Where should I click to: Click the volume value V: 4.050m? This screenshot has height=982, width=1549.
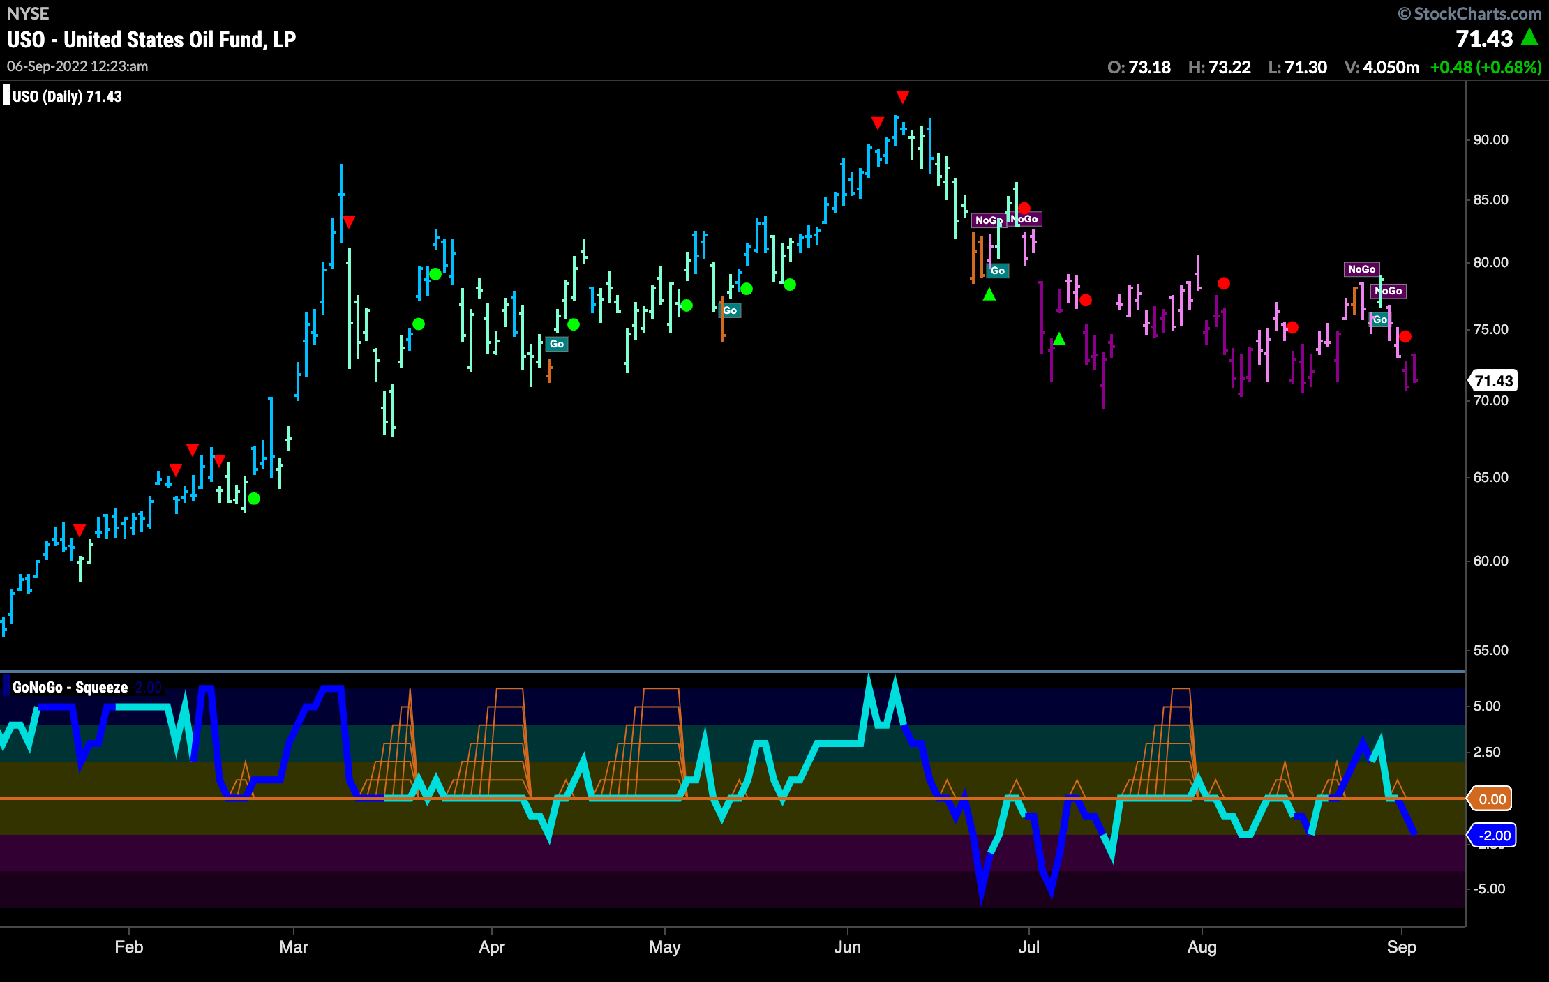pyautogui.click(x=1382, y=67)
